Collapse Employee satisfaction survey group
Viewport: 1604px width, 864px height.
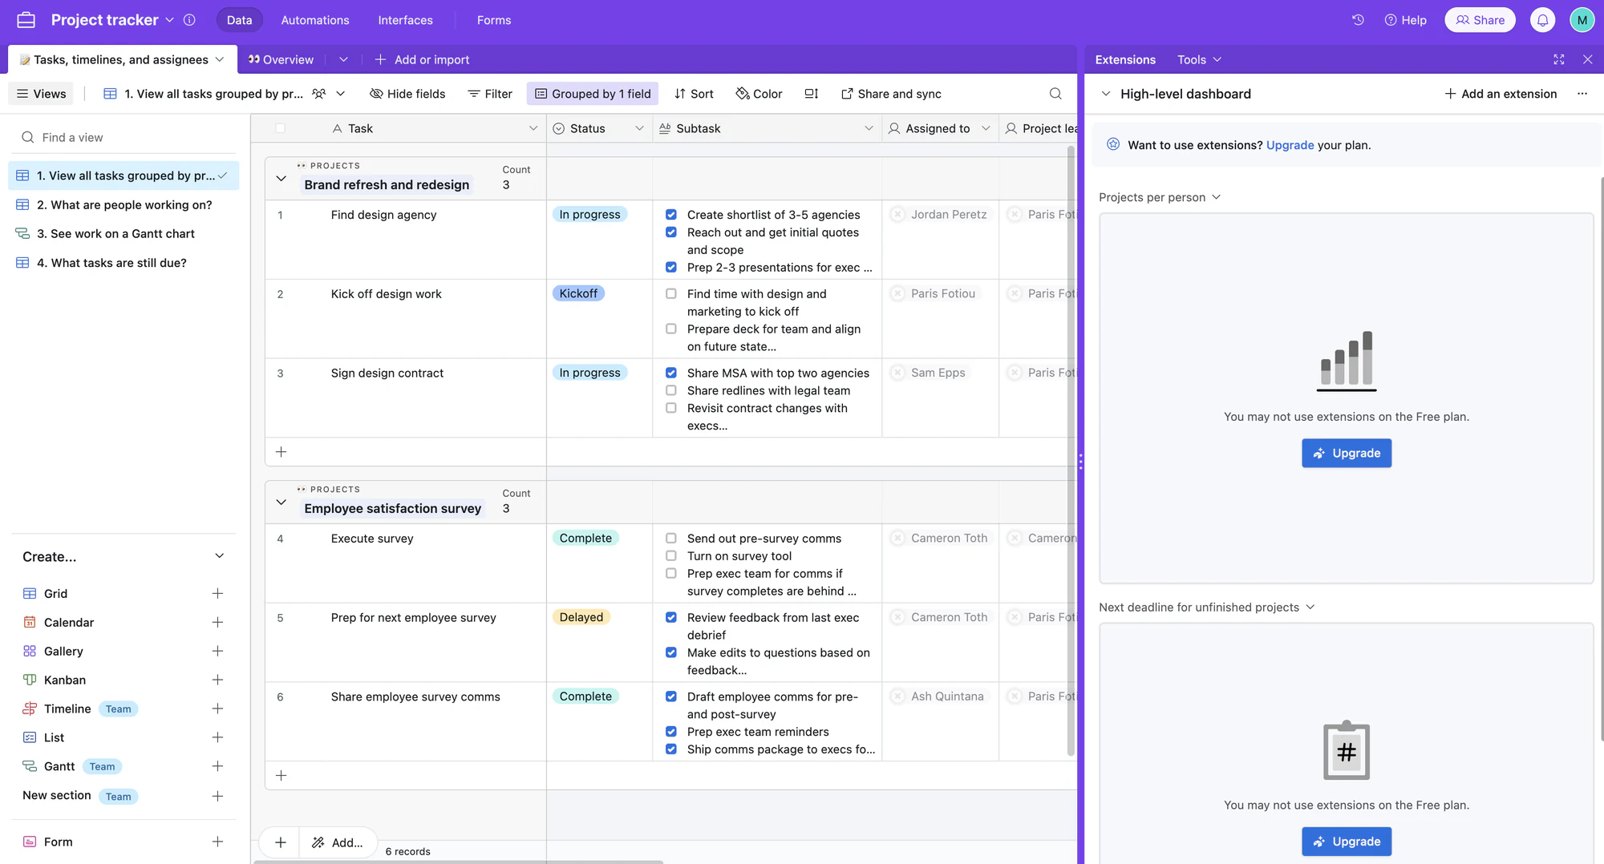click(x=281, y=502)
